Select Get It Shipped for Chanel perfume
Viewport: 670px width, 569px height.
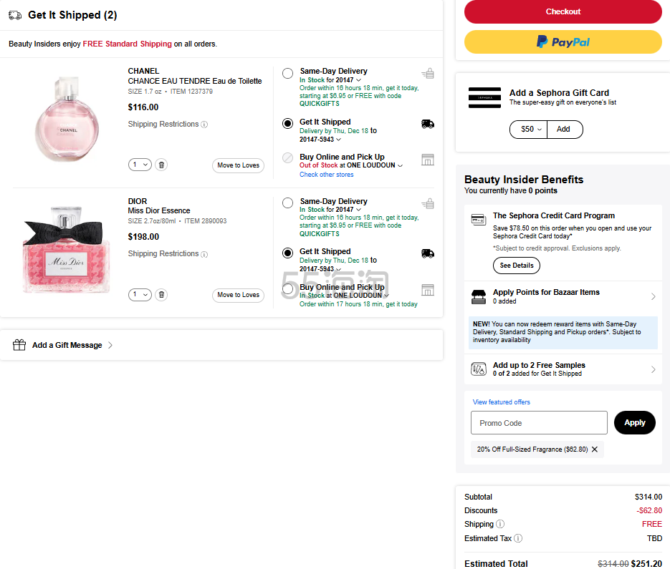(287, 123)
